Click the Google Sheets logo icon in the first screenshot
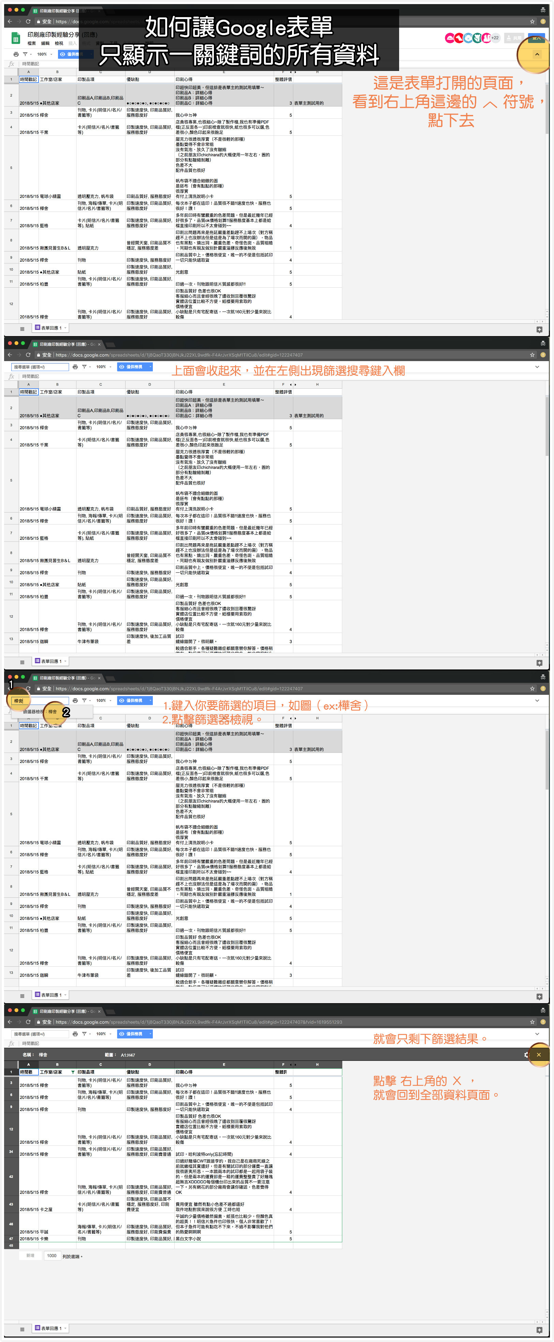This screenshot has height=1342, width=554. click(x=16, y=38)
